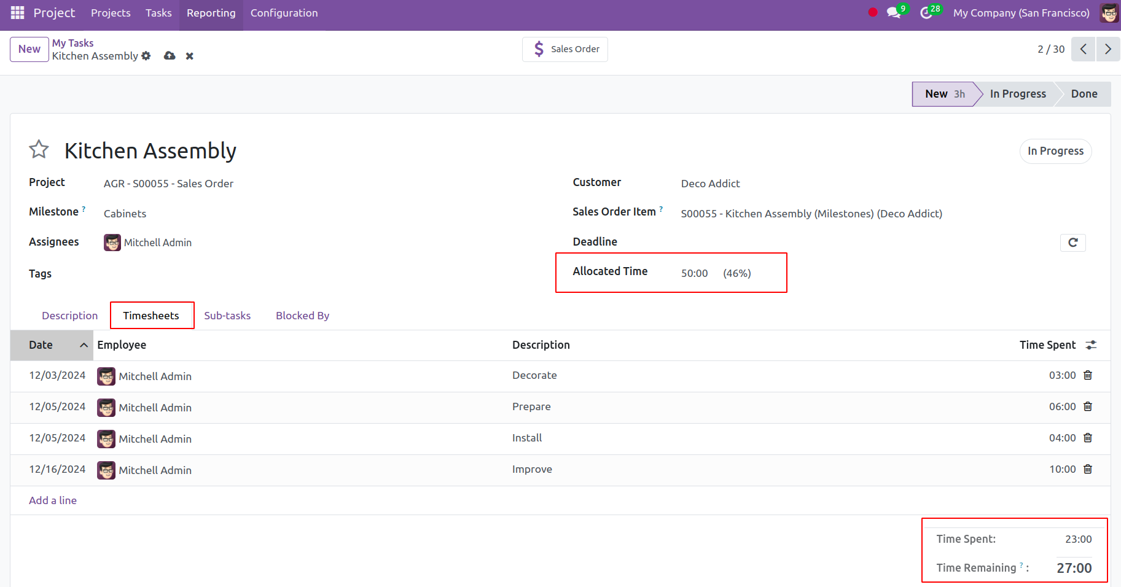Open the Configuration menu
Image resolution: width=1121 pixels, height=587 pixels.
tap(284, 13)
